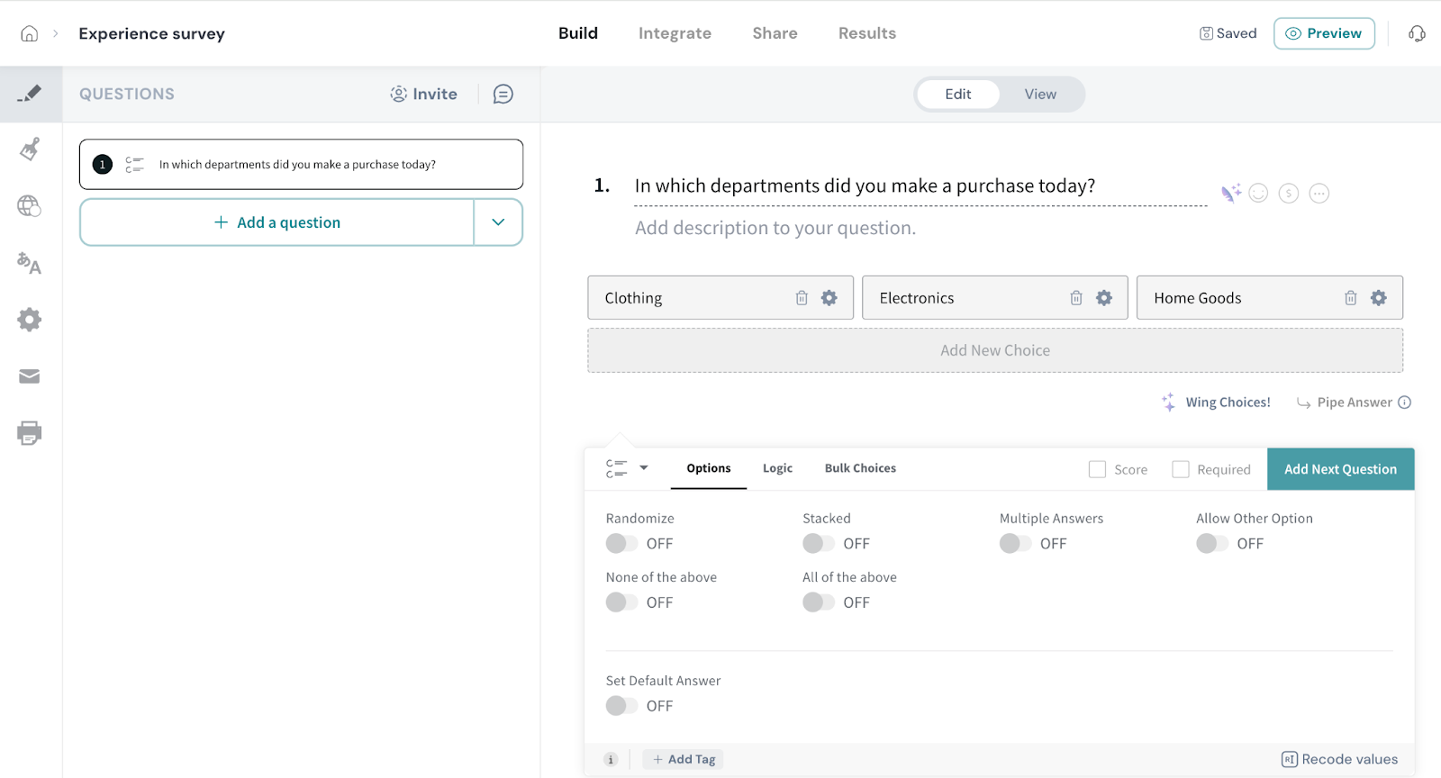Click the headset support icon

1417,34
